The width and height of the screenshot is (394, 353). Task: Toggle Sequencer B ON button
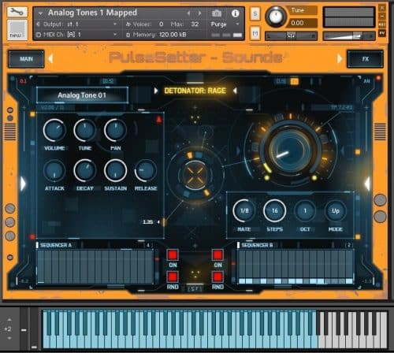(217, 255)
